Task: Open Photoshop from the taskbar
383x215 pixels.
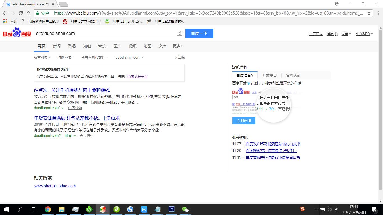Action: point(171,209)
